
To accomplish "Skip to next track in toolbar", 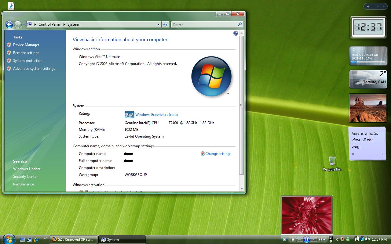I will click(x=314, y=240).
